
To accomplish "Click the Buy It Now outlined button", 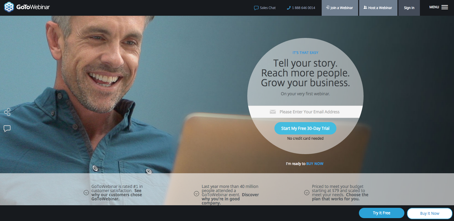I will pos(430,213).
